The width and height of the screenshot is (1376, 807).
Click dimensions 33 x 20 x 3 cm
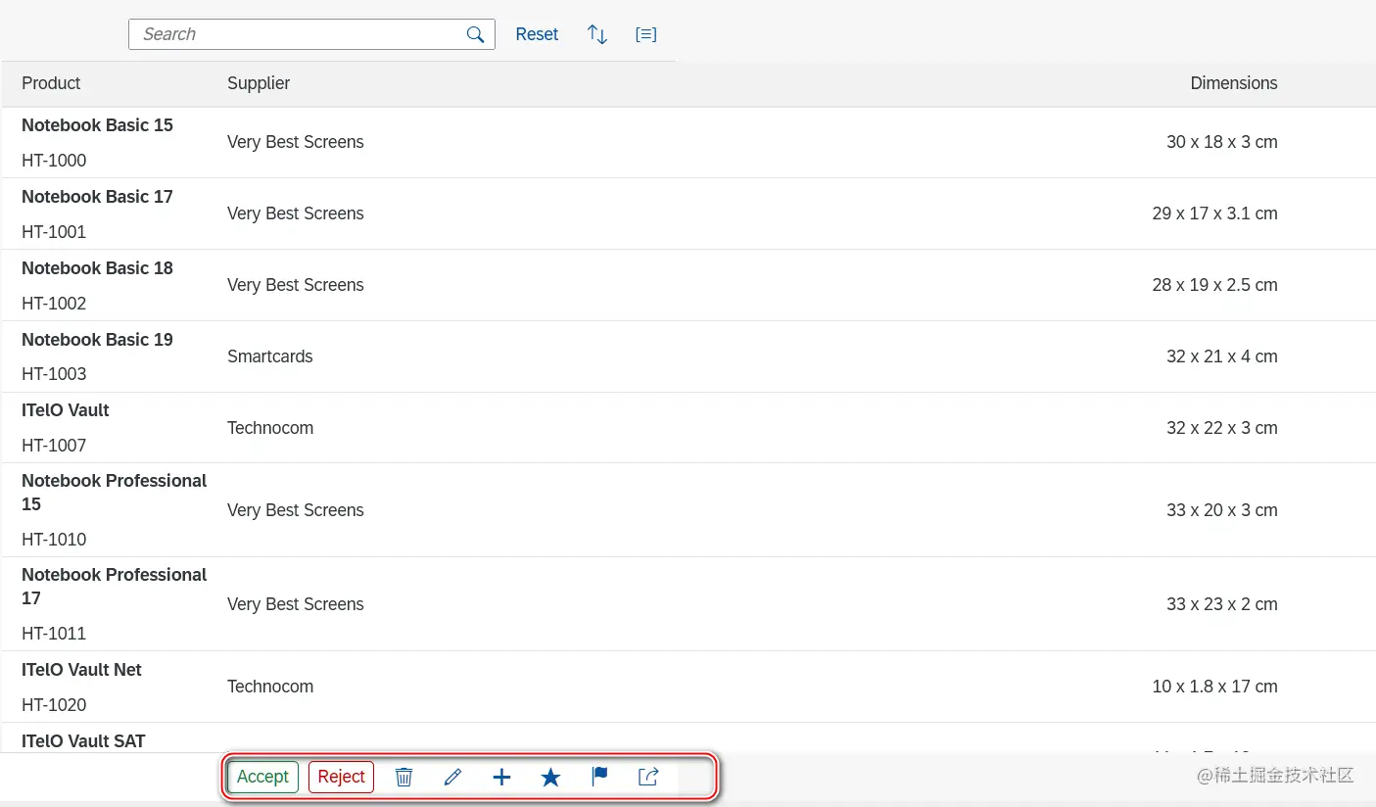[x=1222, y=510]
